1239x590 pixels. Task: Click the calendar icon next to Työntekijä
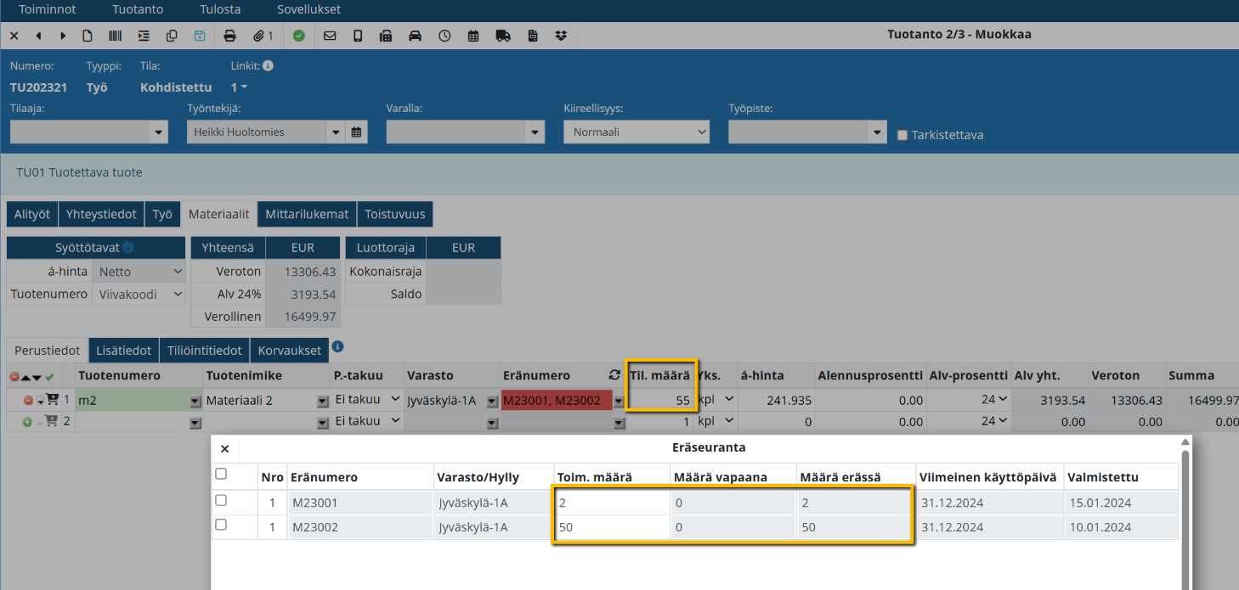tap(357, 132)
